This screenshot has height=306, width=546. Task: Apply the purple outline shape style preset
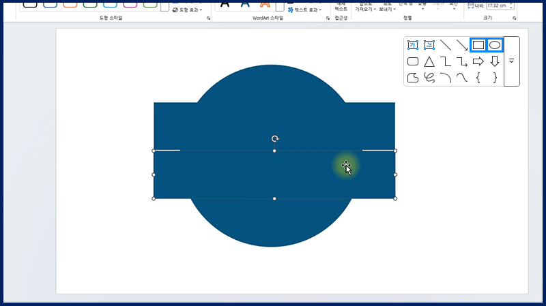[130, 4]
